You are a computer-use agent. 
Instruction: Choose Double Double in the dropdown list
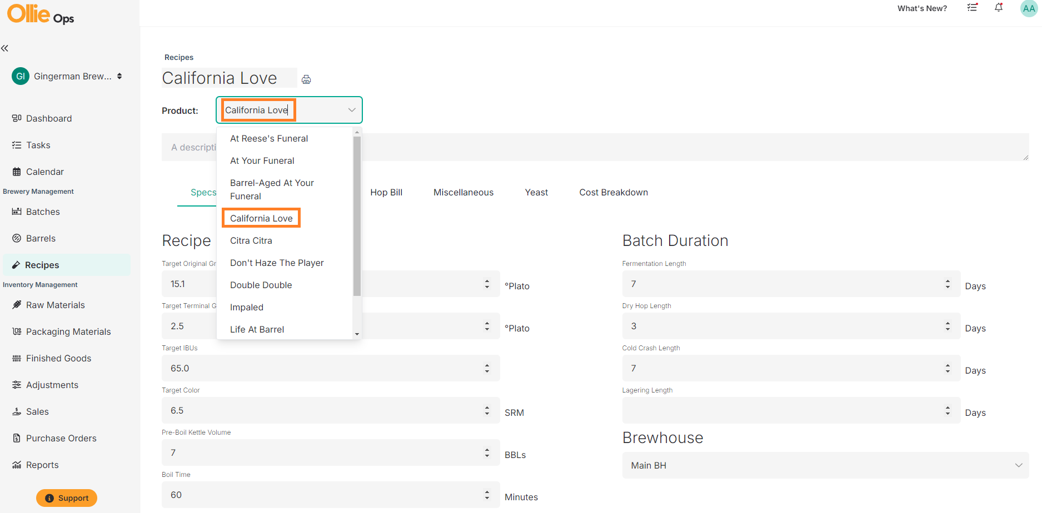click(261, 285)
